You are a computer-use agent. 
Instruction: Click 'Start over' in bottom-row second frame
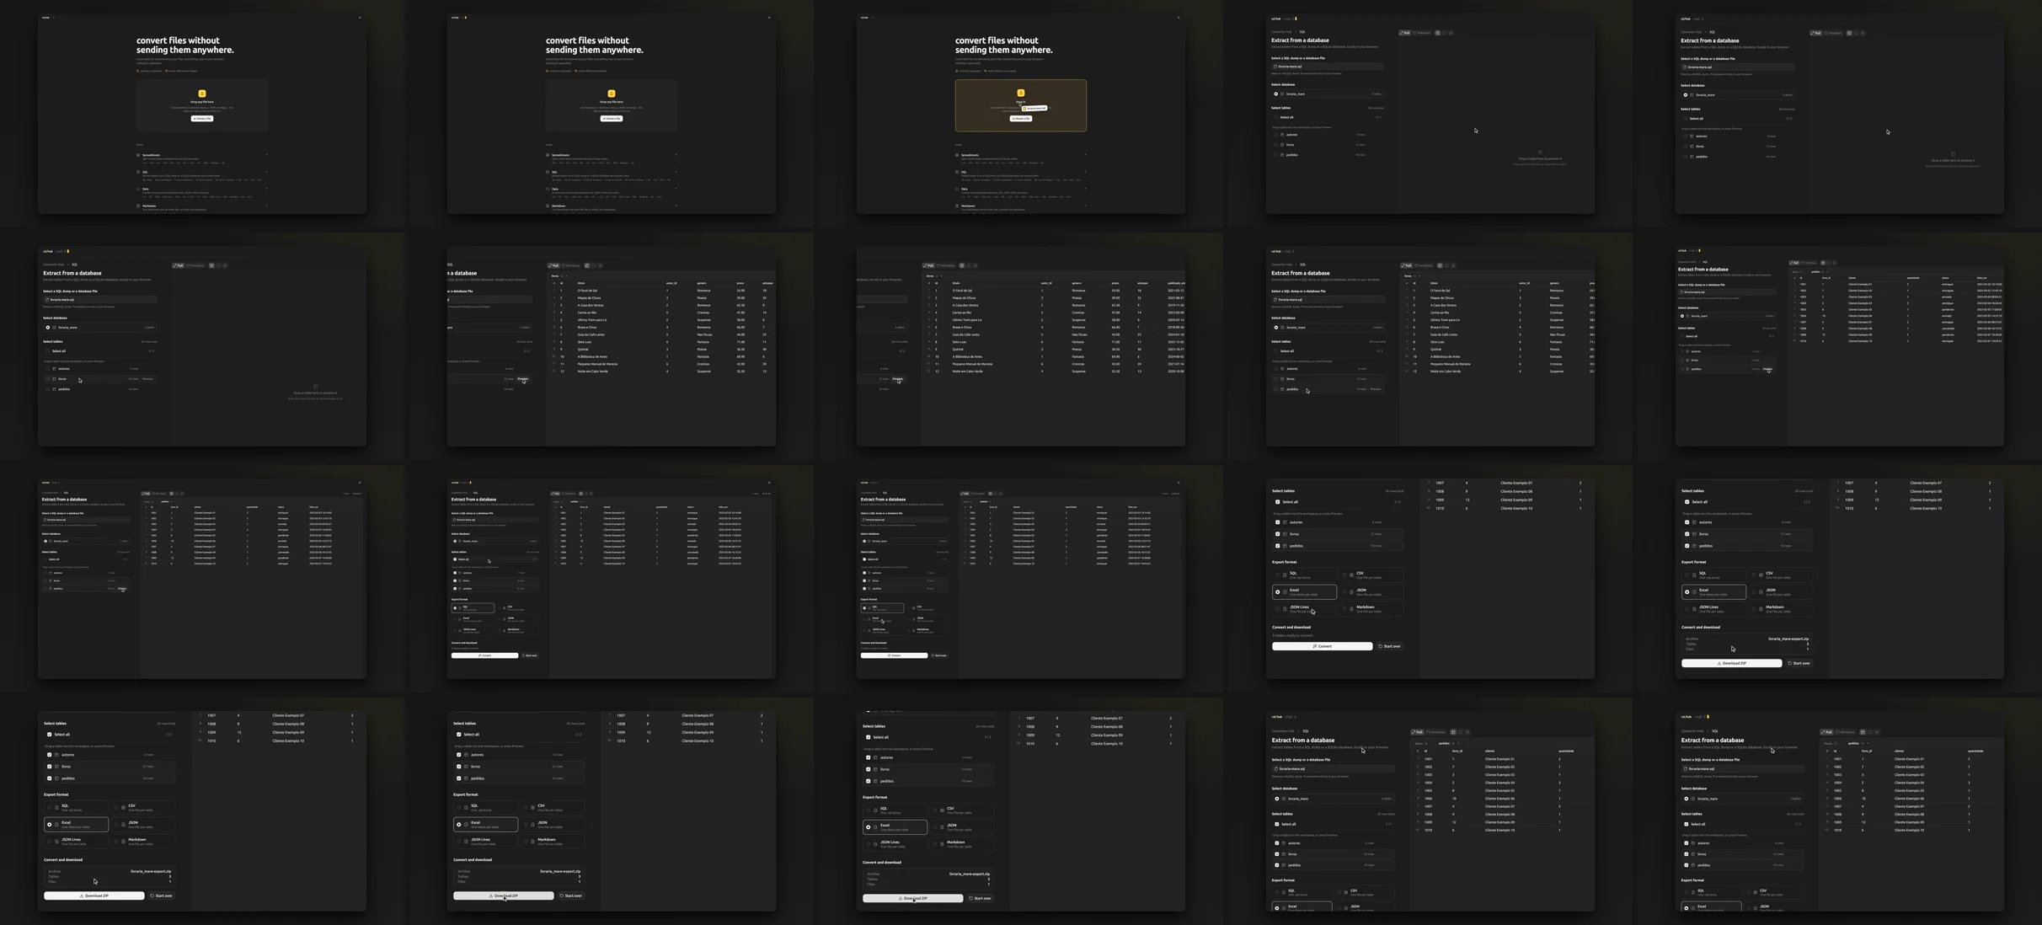(571, 896)
